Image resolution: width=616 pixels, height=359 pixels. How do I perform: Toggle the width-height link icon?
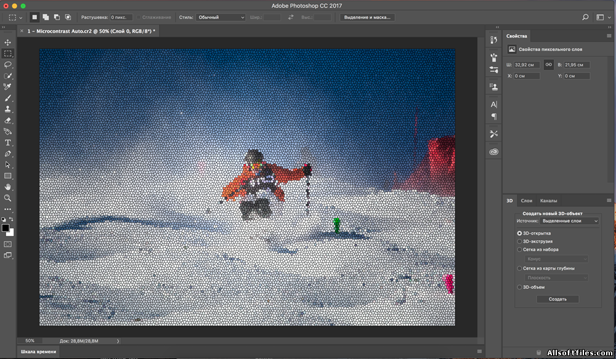pyautogui.click(x=548, y=65)
